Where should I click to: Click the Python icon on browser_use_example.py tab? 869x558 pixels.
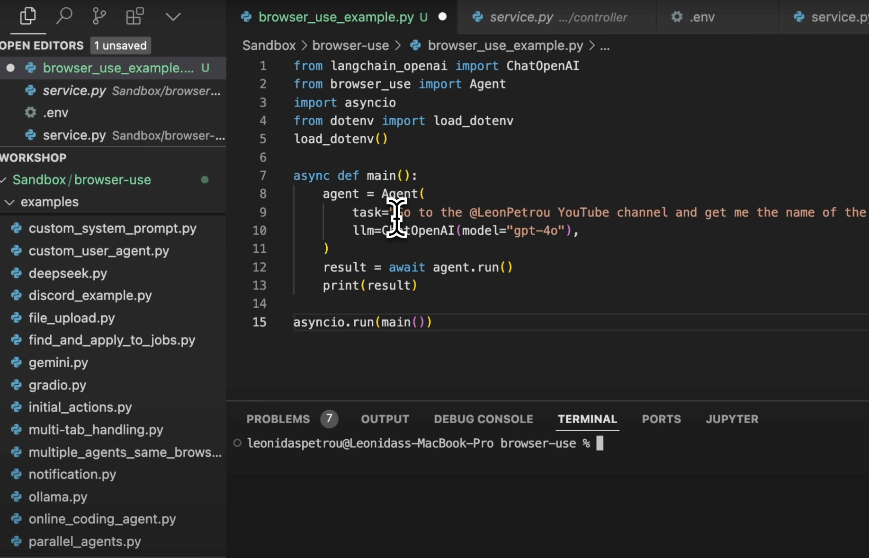246,17
